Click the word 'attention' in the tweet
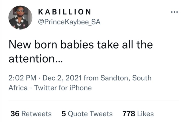187x122 pixels. tap(32, 59)
